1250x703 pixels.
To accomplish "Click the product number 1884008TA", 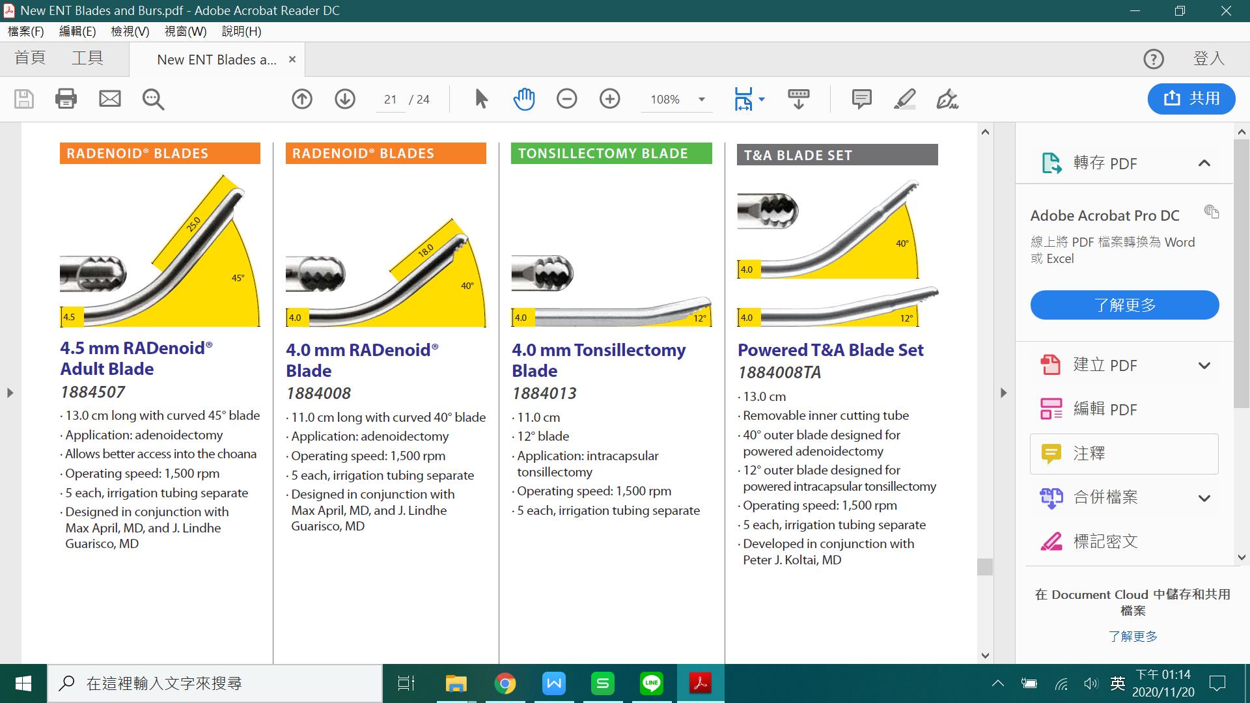I will click(779, 372).
